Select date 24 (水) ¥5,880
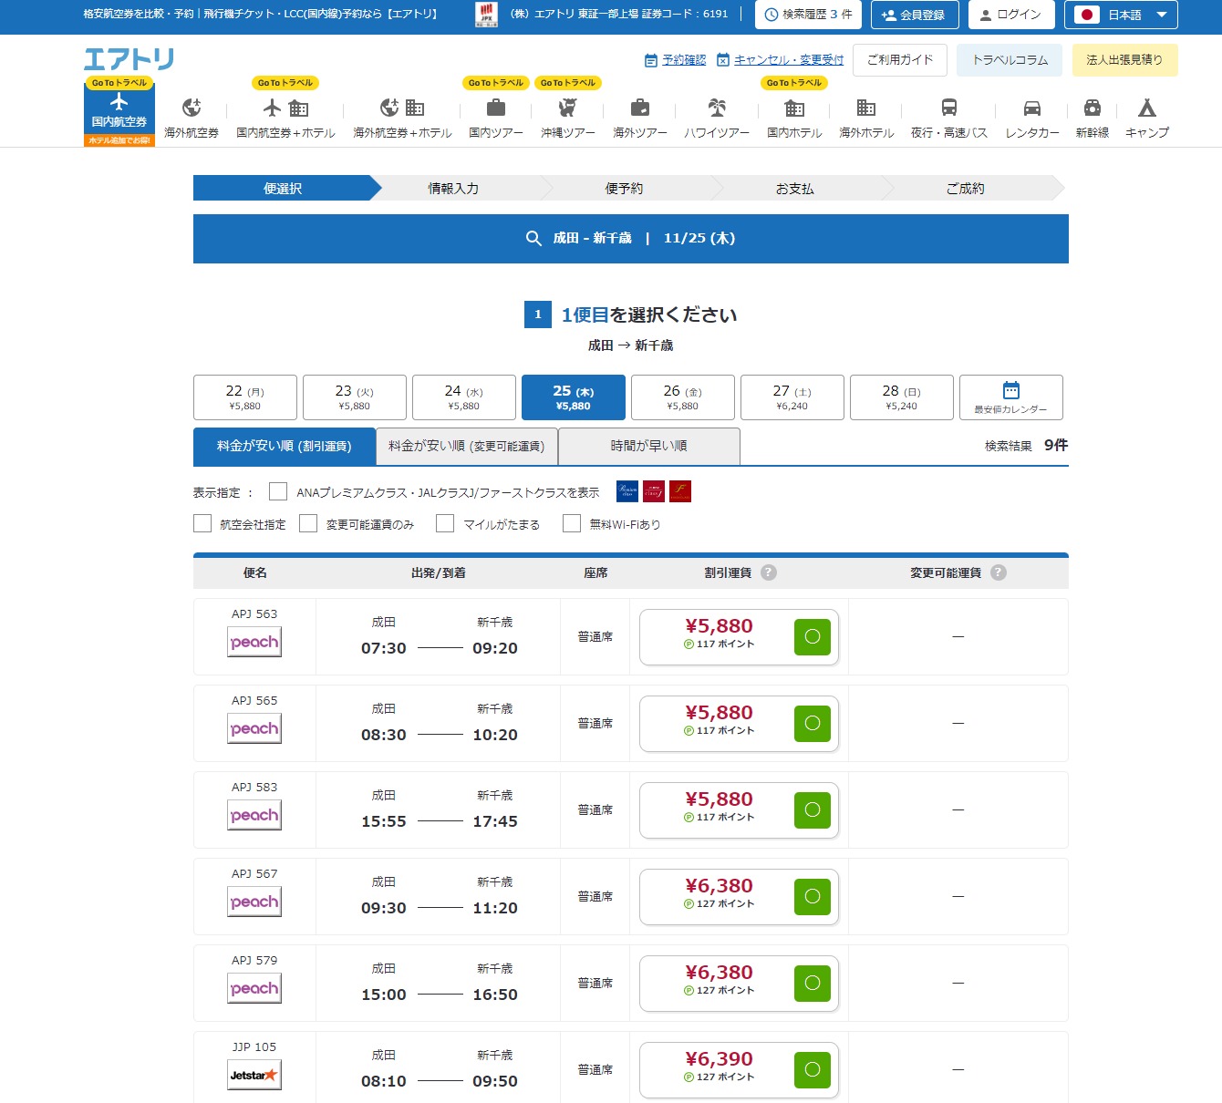The image size is (1222, 1103). click(x=464, y=397)
